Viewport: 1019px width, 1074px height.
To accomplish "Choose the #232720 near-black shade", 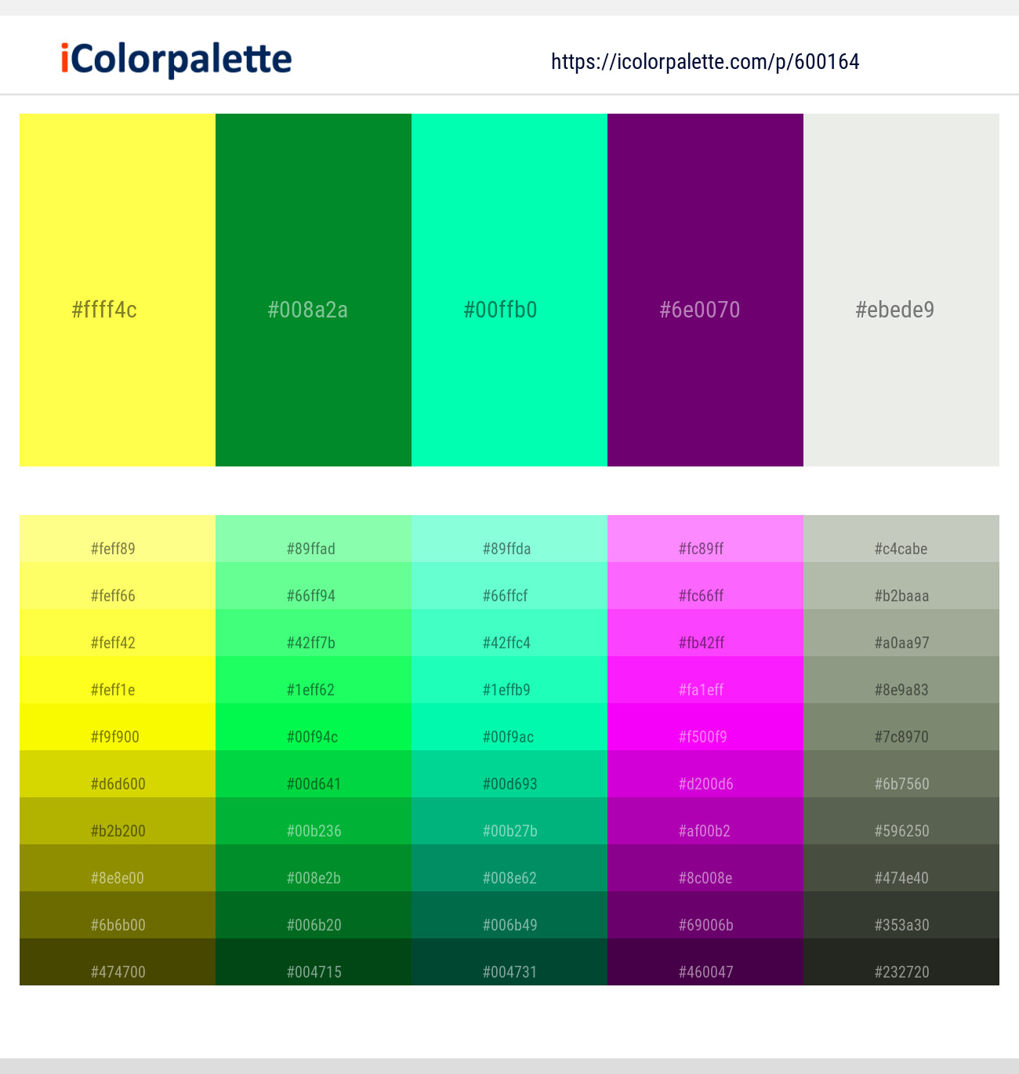I will click(901, 962).
